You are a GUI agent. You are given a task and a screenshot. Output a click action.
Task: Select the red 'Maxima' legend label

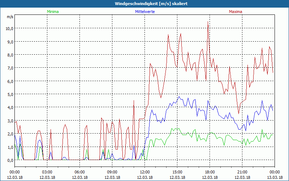[236, 12]
